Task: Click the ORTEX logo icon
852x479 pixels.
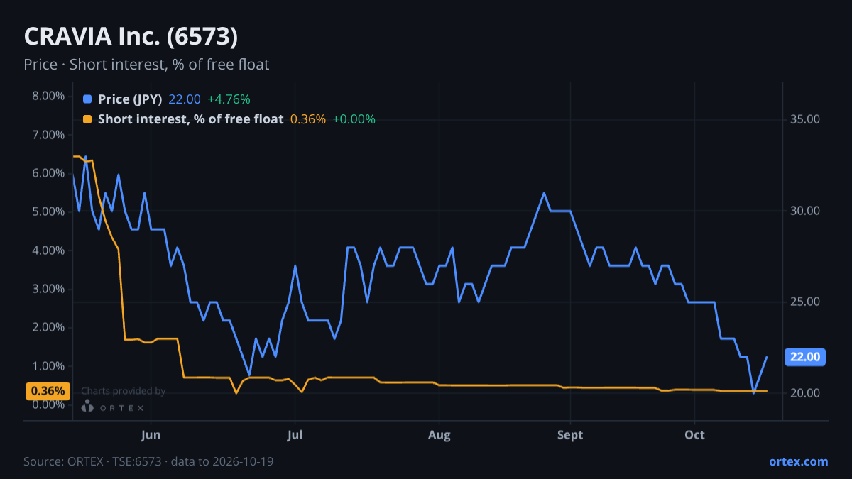Action: (x=87, y=407)
